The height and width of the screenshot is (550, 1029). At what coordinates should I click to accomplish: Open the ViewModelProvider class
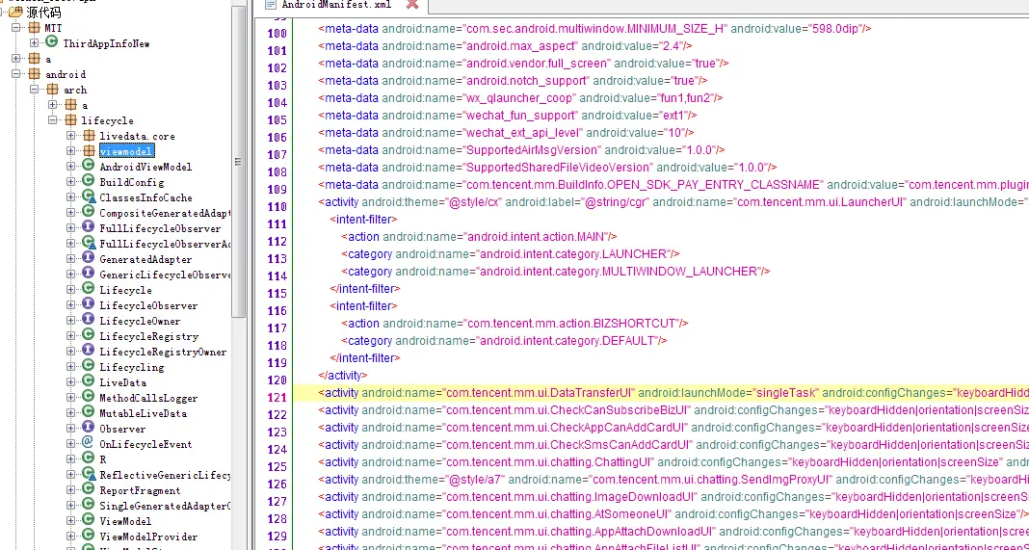[148, 537]
